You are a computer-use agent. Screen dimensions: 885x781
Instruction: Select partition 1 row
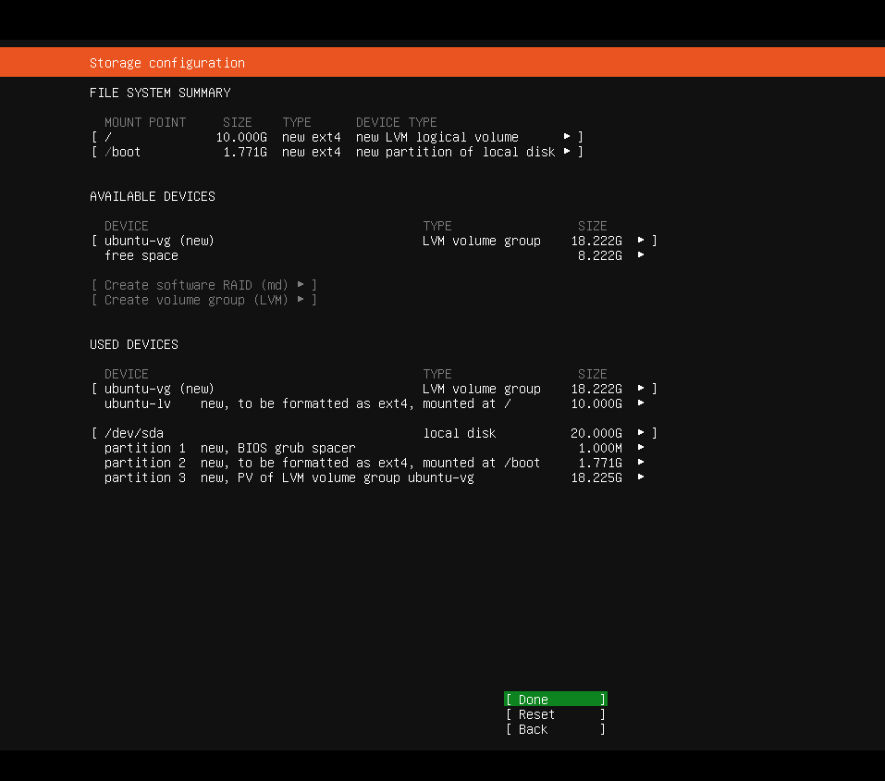[375, 448]
